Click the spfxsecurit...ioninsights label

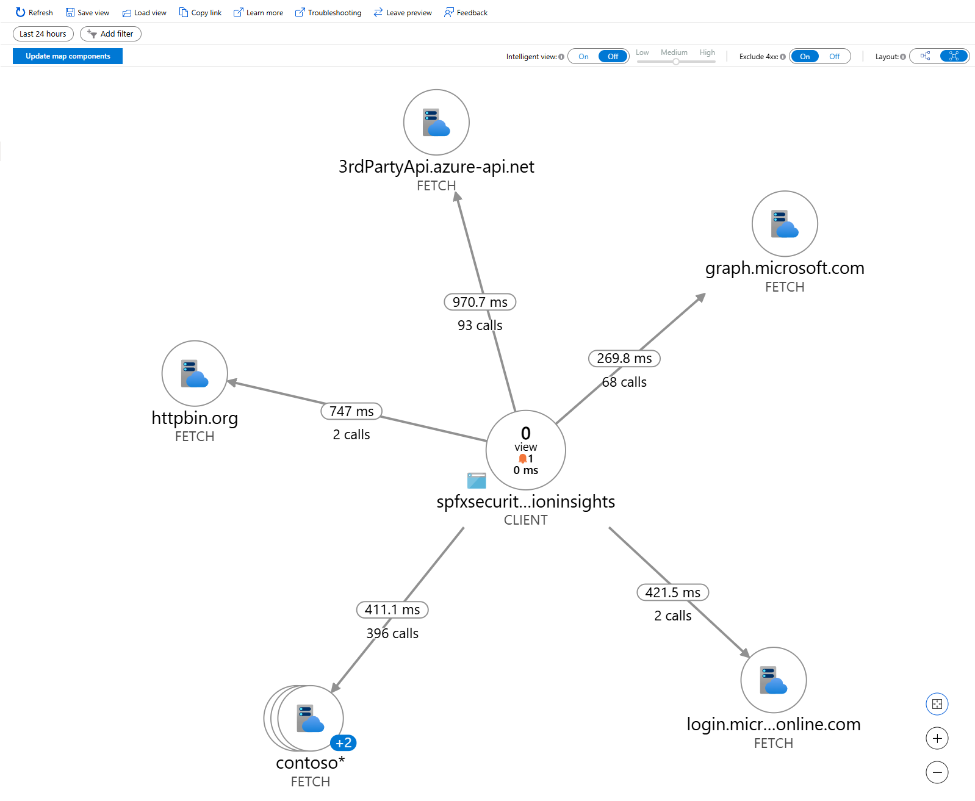coord(526,501)
